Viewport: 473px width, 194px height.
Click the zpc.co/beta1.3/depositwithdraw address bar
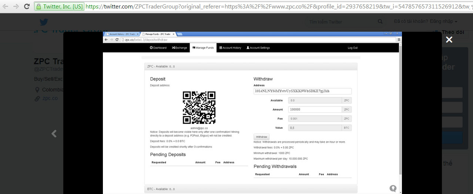(x=258, y=39)
